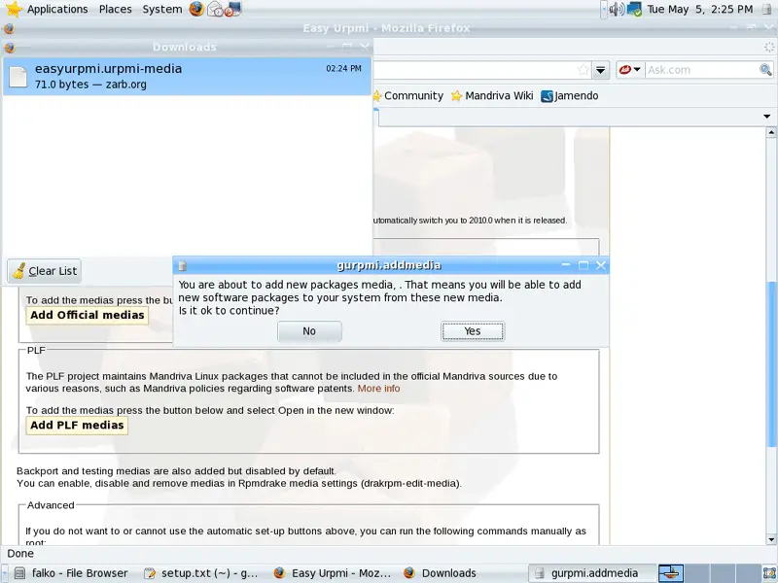This screenshot has height=583, width=778.
Task: Click the 'Done' status bar text
Action: [x=20, y=554]
